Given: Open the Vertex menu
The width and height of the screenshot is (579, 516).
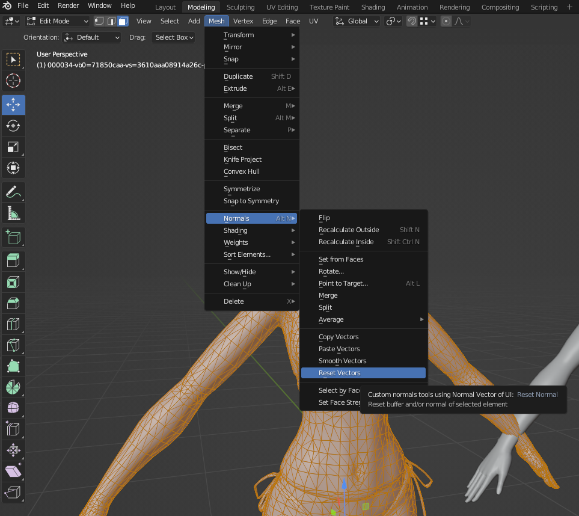Looking at the screenshot, I should [243, 21].
